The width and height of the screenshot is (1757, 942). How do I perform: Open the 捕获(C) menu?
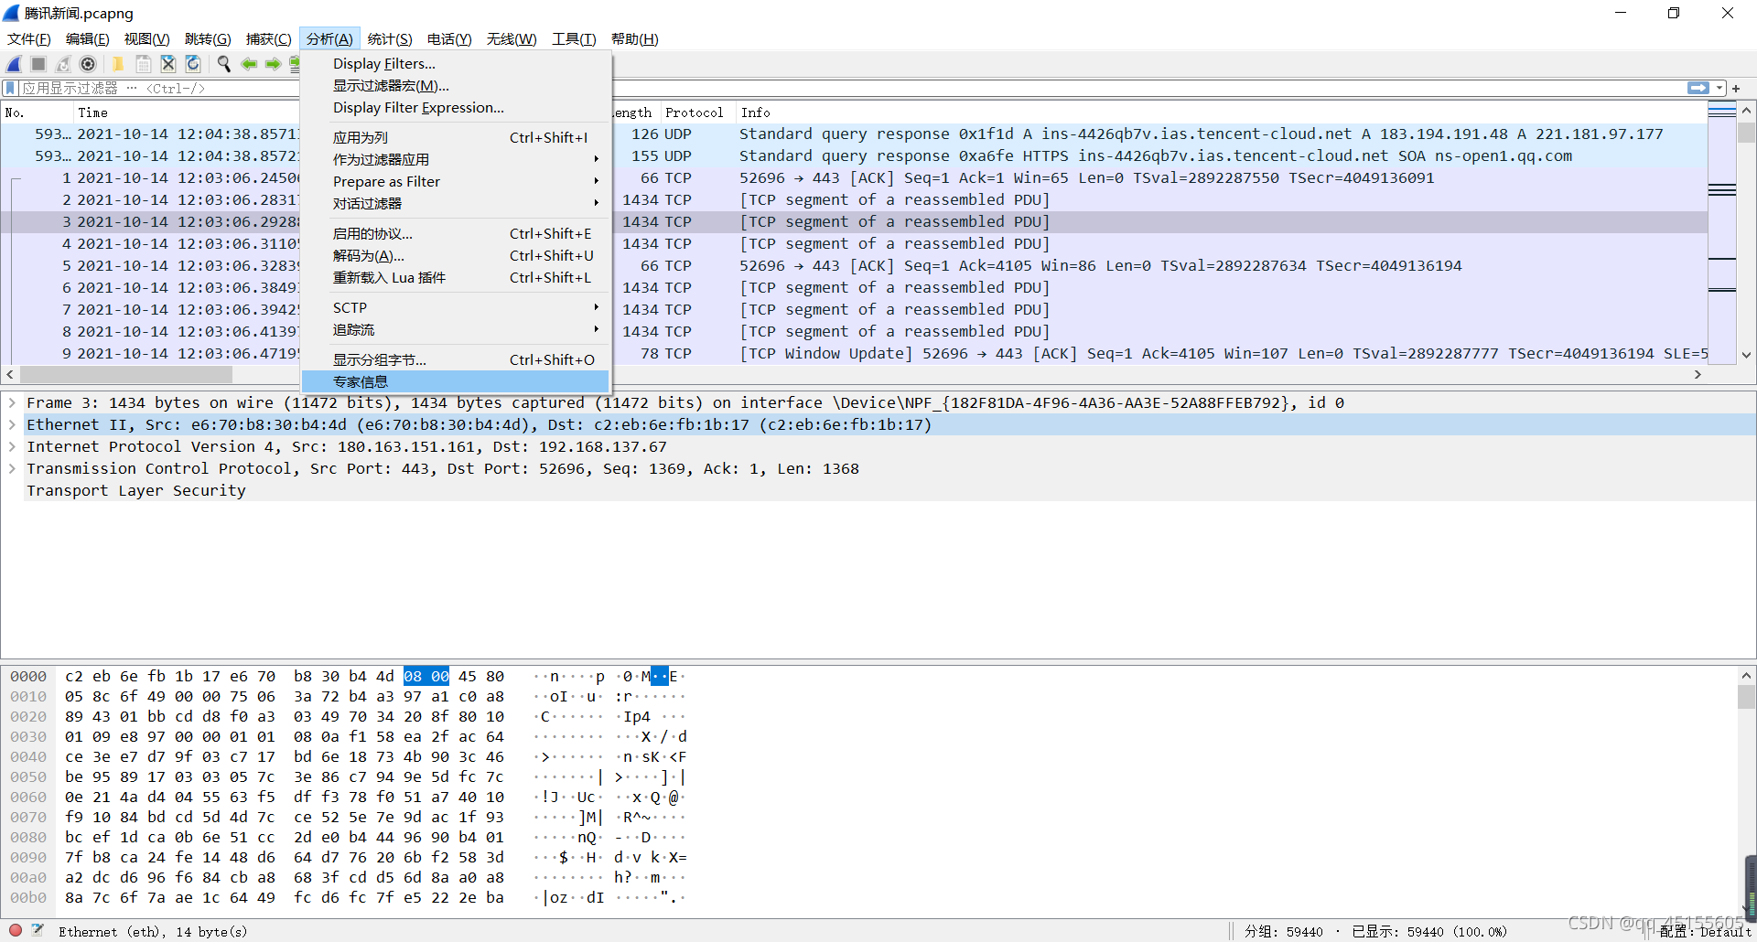[269, 38]
